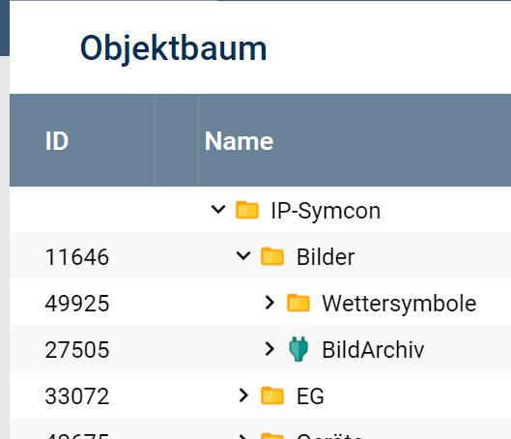
Task: Click the IP-Symcon root folder icon
Action: (x=247, y=210)
